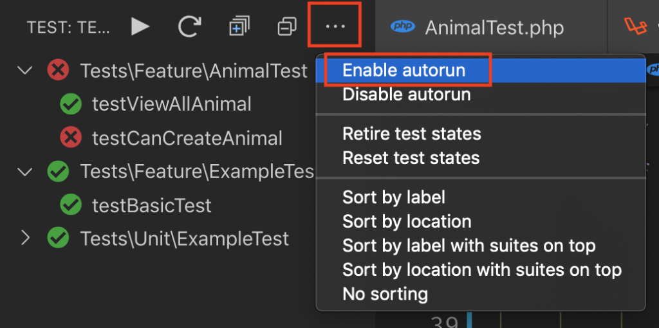Select Disable autorun menu item
The height and width of the screenshot is (328, 659).
406,95
